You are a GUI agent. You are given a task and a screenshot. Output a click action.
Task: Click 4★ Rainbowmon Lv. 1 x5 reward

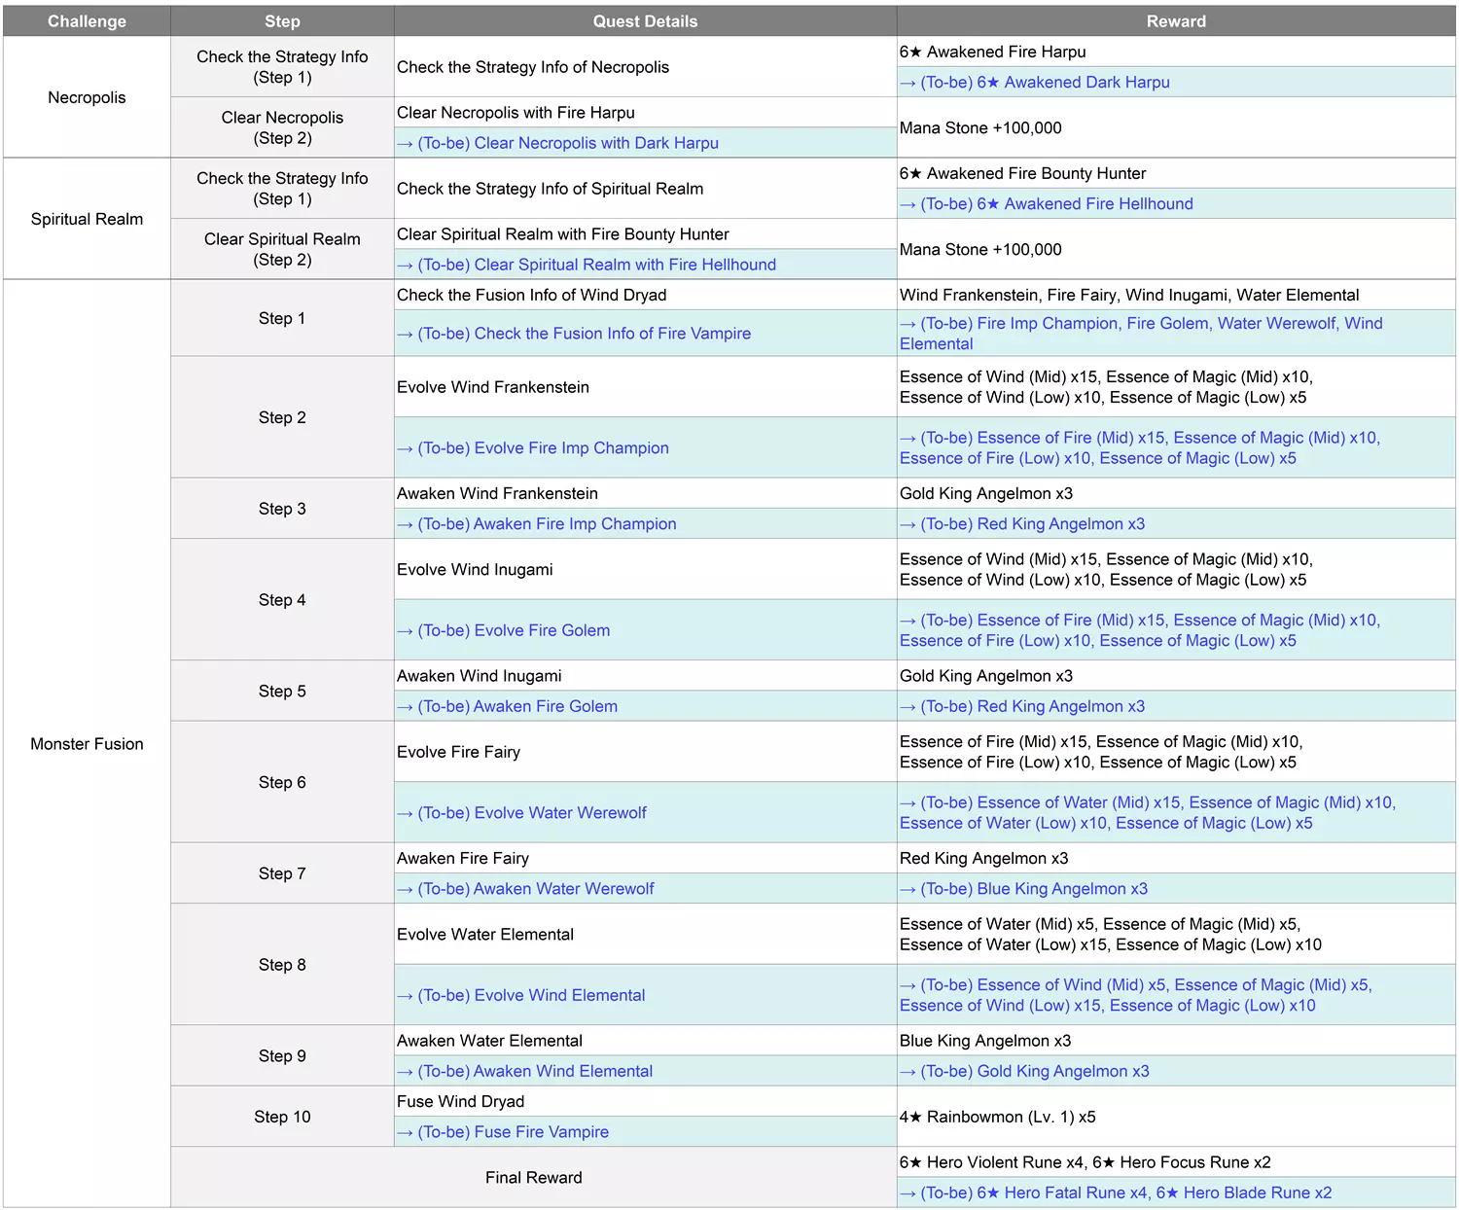click(x=998, y=1117)
